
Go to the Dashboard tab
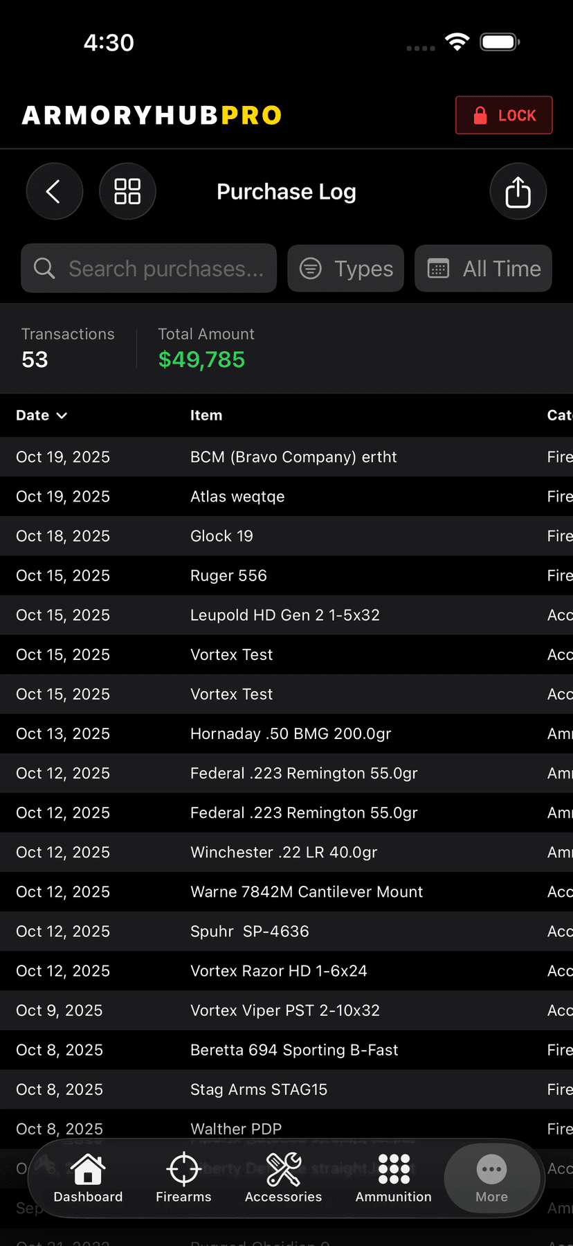point(88,1179)
